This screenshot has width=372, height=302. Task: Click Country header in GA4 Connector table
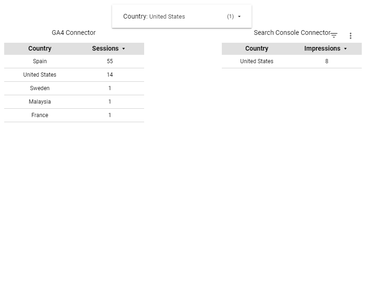(x=40, y=48)
